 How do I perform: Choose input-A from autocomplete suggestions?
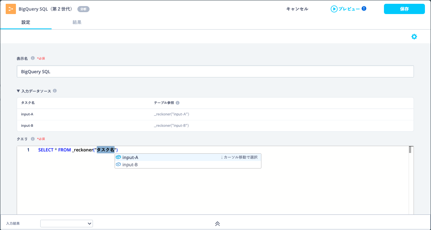point(188,158)
